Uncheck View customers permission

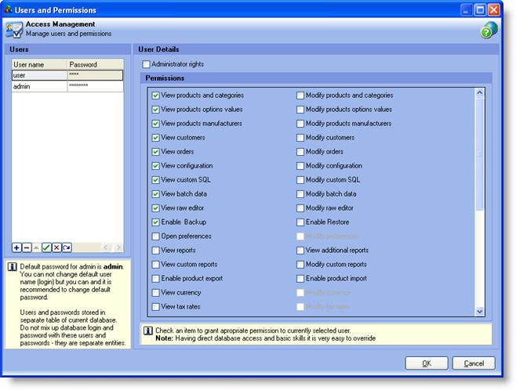pyautogui.click(x=156, y=138)
